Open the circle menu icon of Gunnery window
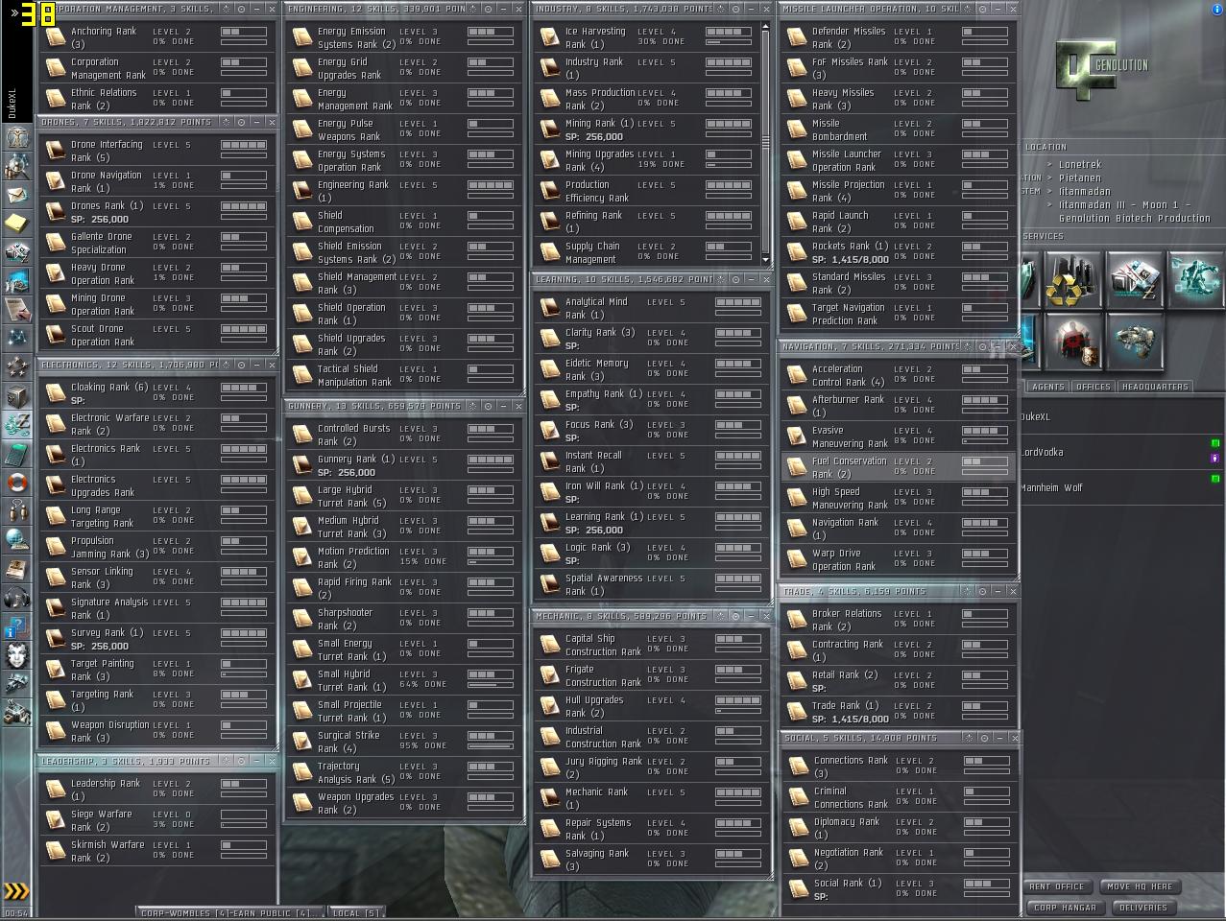Viewport: 1226px width, 921px height. (x=488, y=406)
